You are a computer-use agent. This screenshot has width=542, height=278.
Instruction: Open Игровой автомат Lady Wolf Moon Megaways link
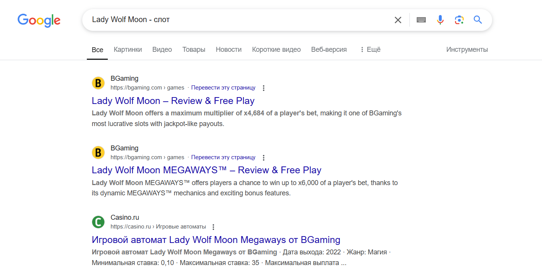pos(216,240)
